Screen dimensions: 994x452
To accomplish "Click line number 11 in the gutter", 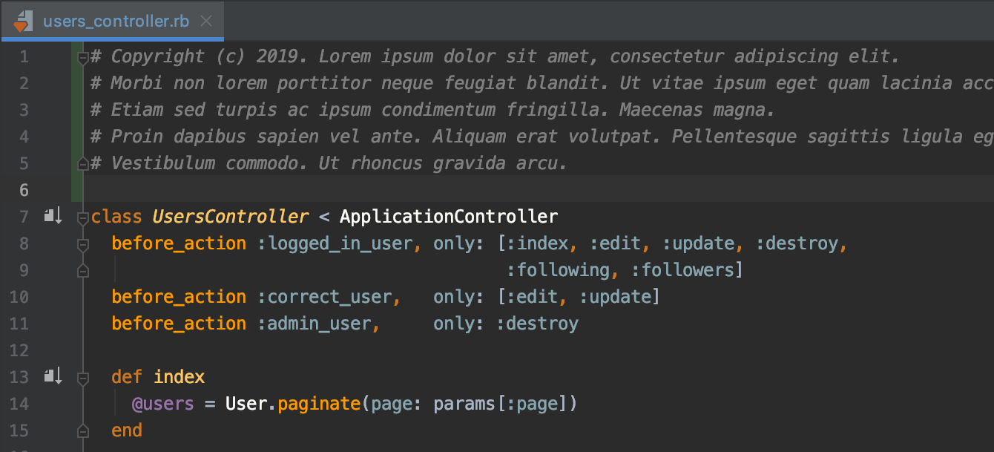I will coord(19,324).
